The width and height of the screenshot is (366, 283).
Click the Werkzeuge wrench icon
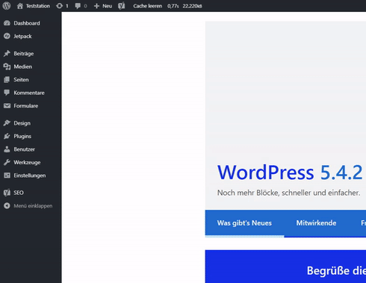(7, 162)
